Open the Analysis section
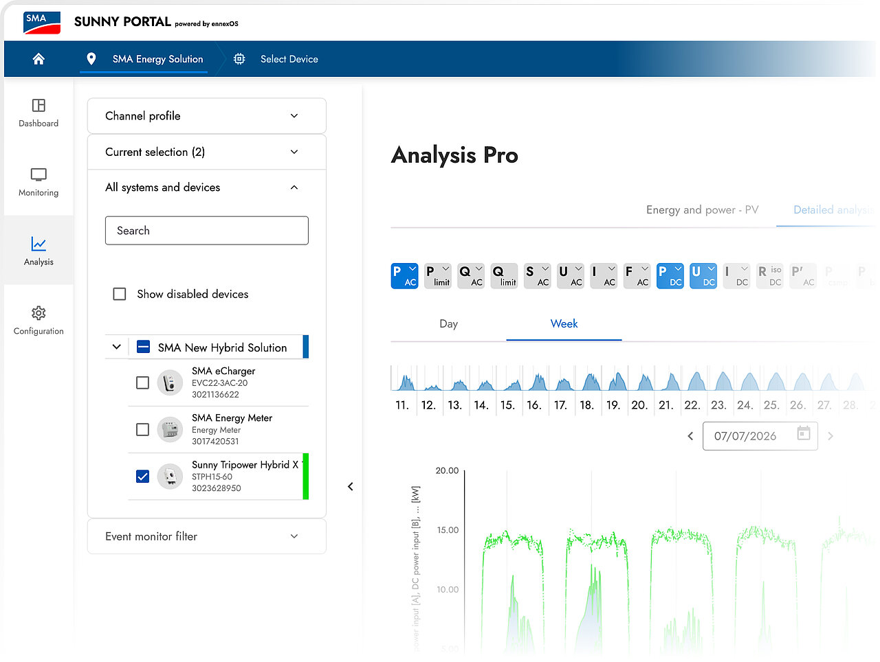The width and height of the screenshot is (880, 662). [x=38, y=251]
